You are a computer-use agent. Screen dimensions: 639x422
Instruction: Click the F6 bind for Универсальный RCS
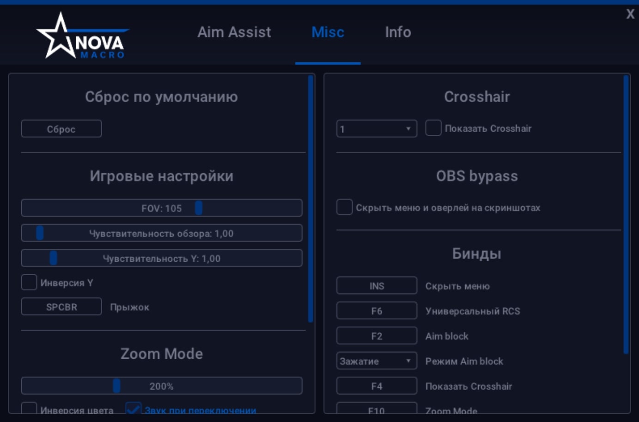[377, 310]
